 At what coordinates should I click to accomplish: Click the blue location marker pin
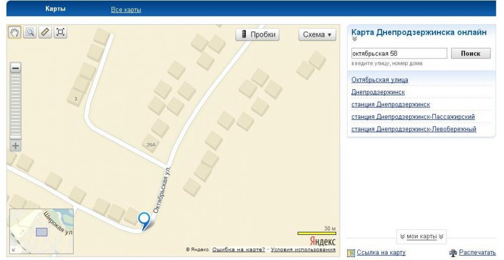point(144,221)
